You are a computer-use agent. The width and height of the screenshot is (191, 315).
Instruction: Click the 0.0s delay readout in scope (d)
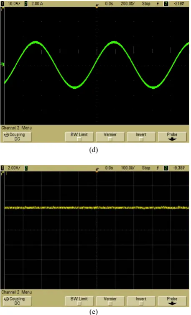coord(109,4)
